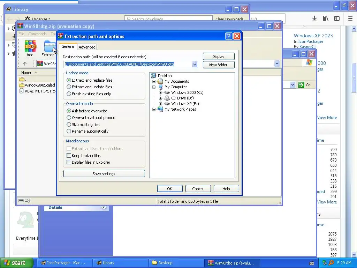
Task: Open Library taskbar button
Action: click(x=120, y=263)
